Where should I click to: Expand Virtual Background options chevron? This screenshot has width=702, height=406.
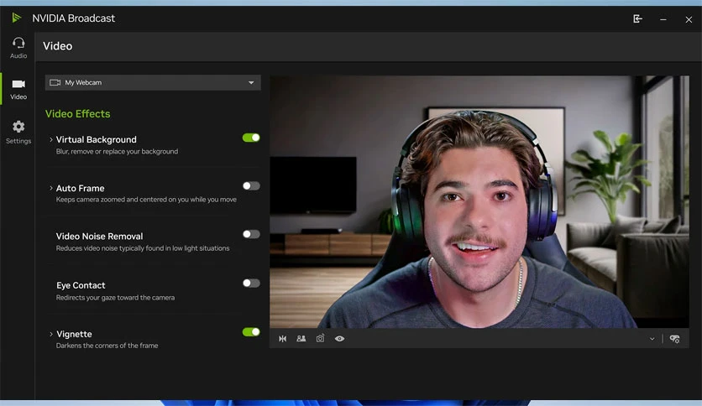(50, 139)
